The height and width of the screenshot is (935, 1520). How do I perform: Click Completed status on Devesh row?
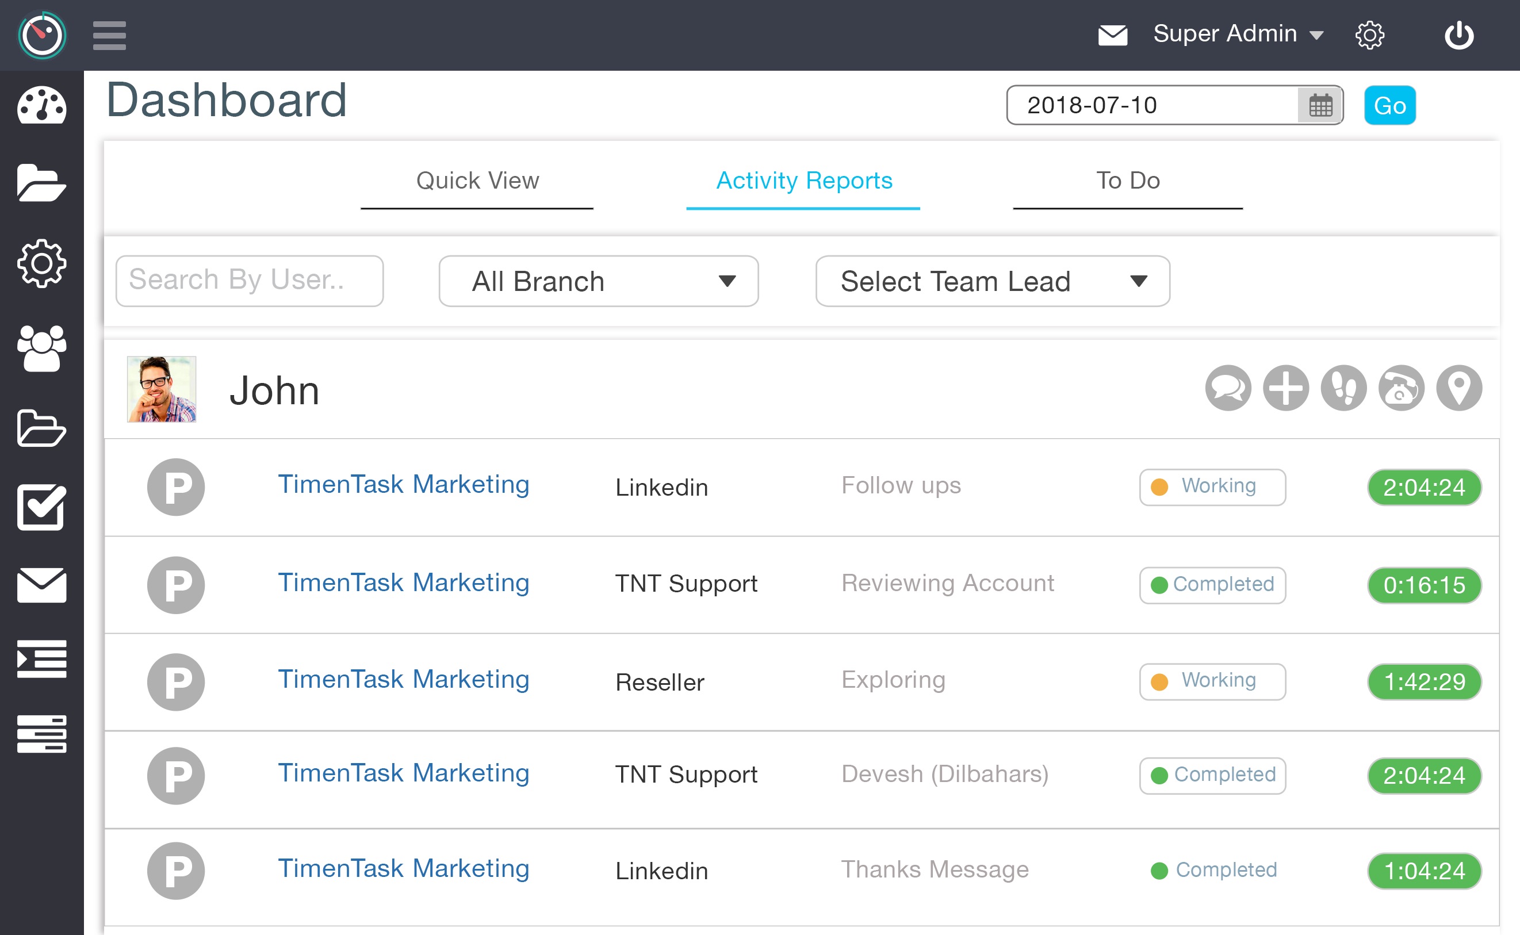pos(1213,776)
